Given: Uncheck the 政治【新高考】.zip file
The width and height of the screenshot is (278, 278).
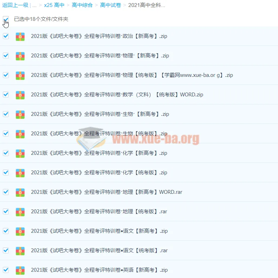Looking at the screenshot, I should 6,36.
